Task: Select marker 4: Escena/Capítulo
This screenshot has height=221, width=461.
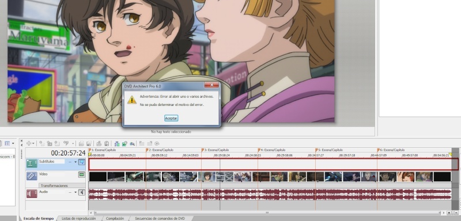Action: [271, 150]
